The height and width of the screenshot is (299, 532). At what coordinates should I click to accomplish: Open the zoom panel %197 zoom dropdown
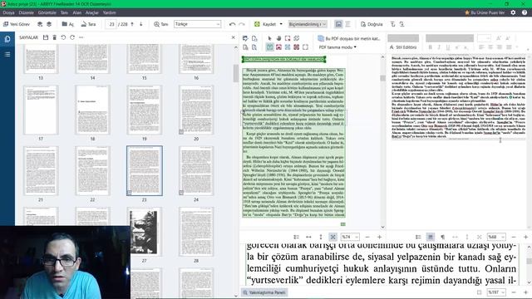[x=496, y=292]
